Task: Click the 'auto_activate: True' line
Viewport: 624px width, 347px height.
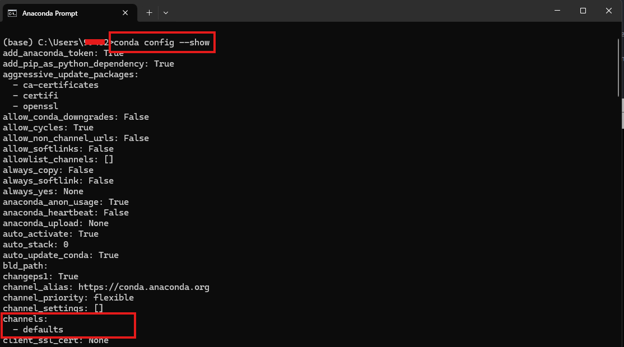Action: (50, 234)
